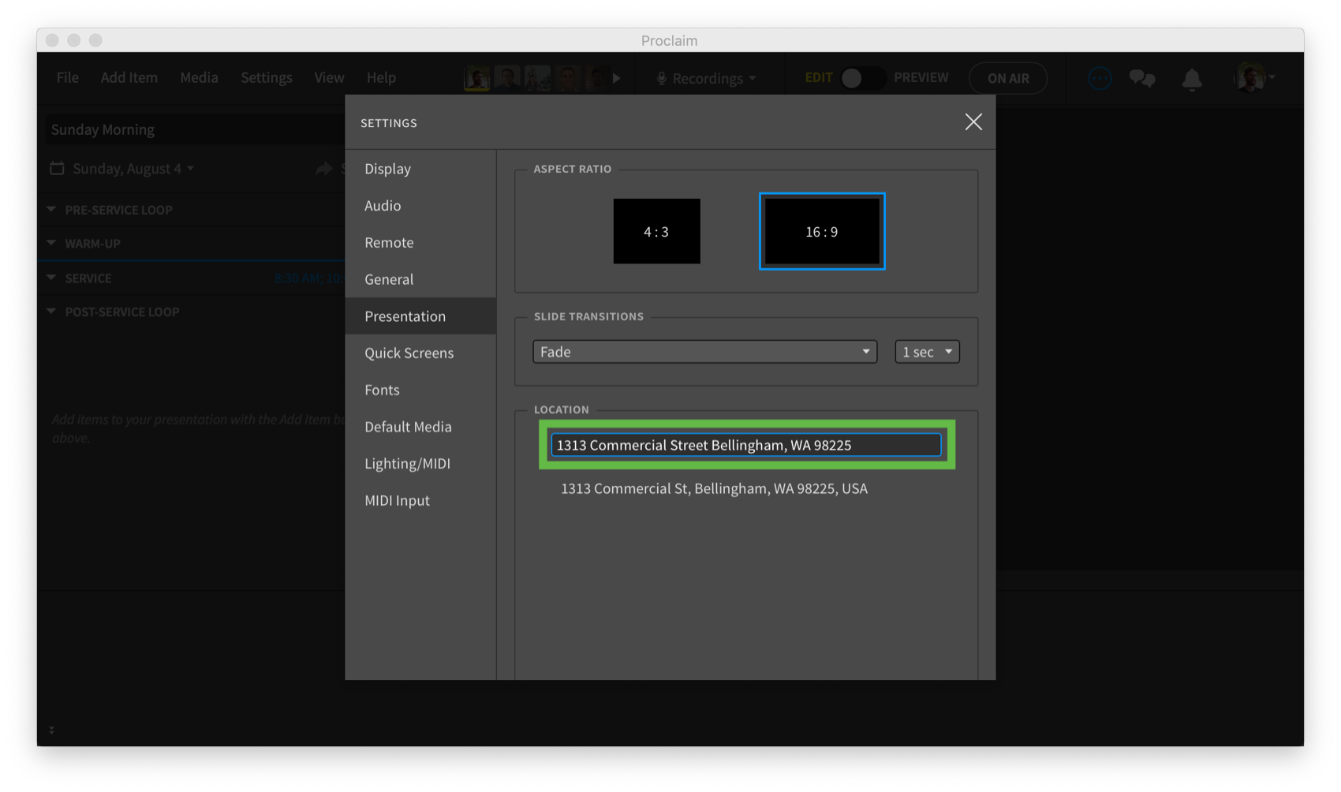Click the calendar icon beside Sunday, August 4
The height and width of the screenshot is (792, 1341).
[x=57, y=168]
